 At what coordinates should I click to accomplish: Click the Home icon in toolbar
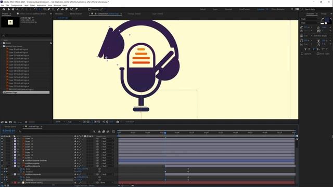tap(4, 9)
